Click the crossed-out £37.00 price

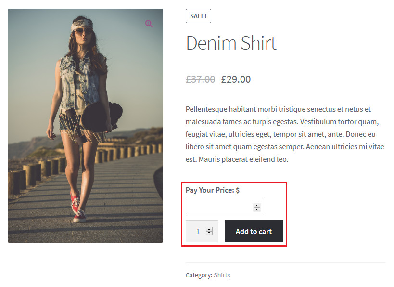tap(200, 79)
